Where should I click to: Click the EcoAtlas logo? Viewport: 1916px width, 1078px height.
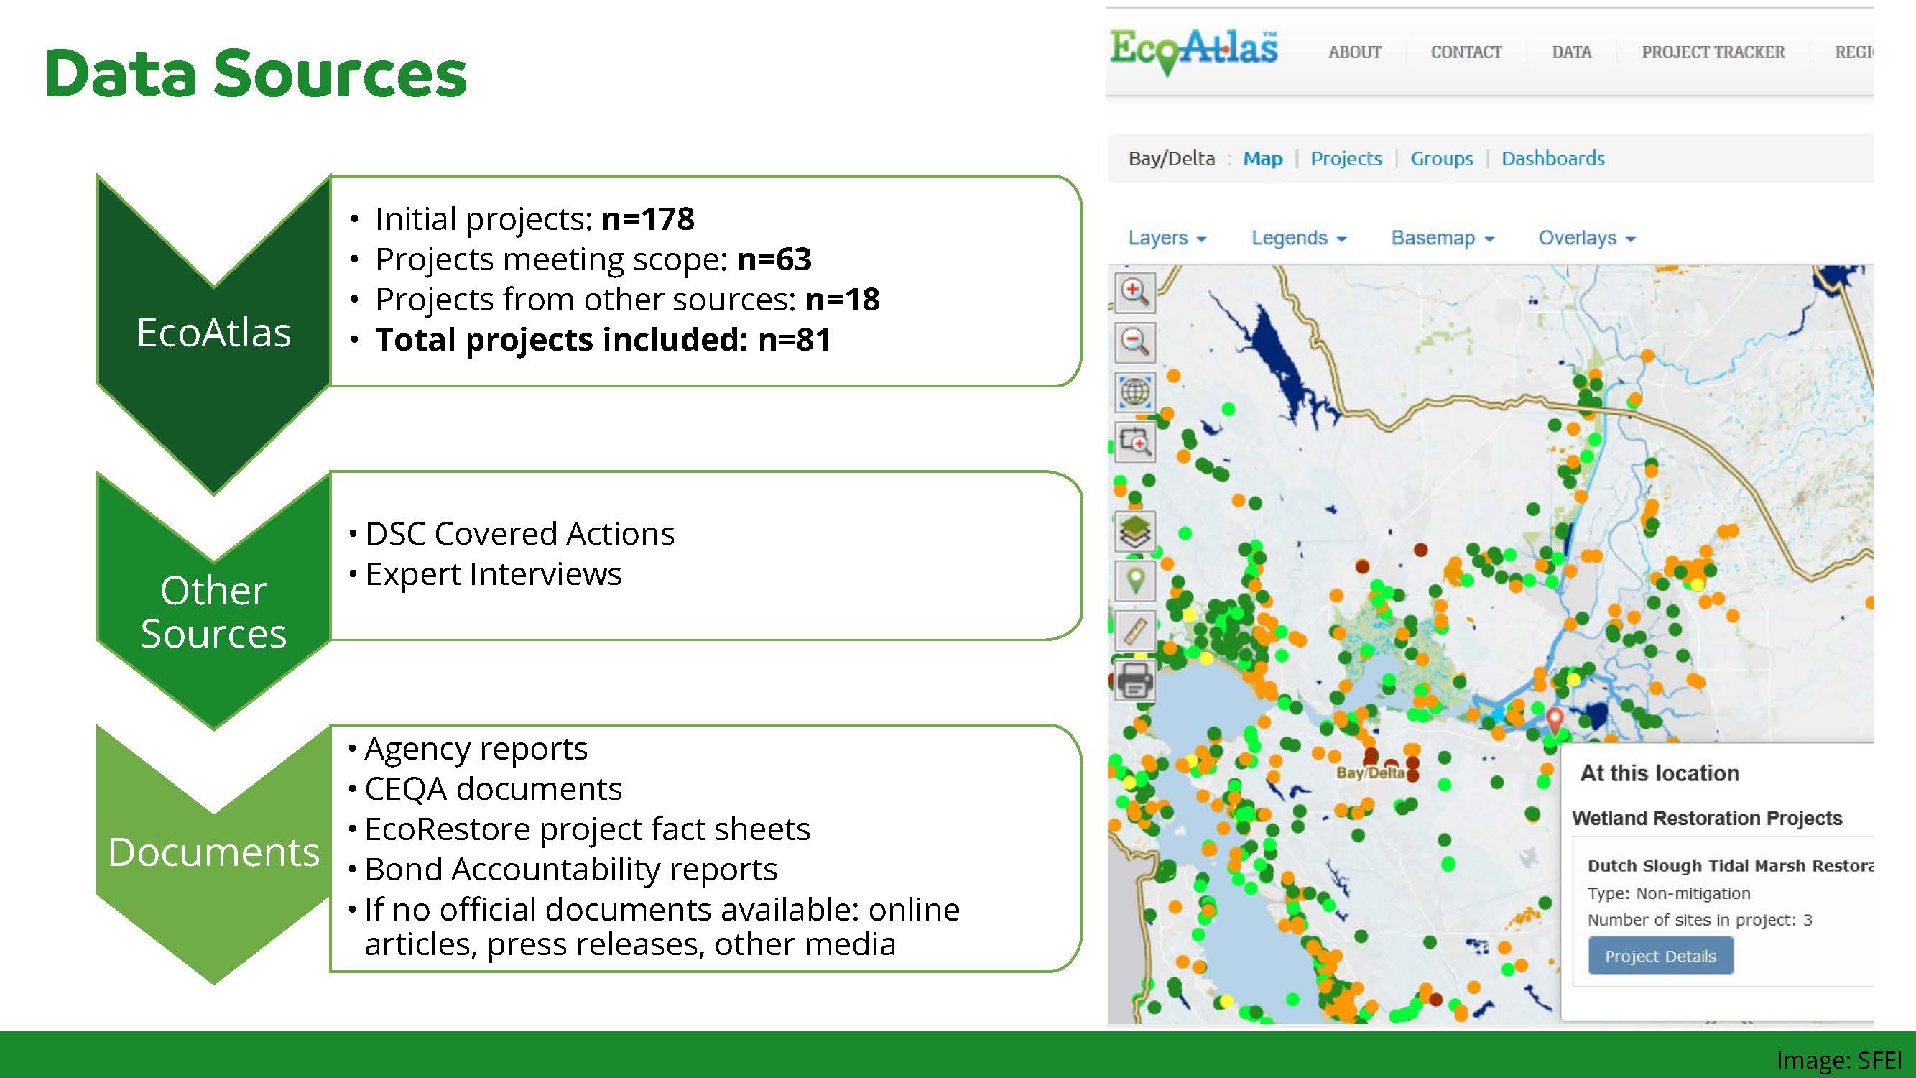(1193, 51)
